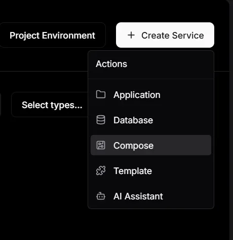
Task: Open AI Assistant from the Actions menu
Action: (151, 196)
